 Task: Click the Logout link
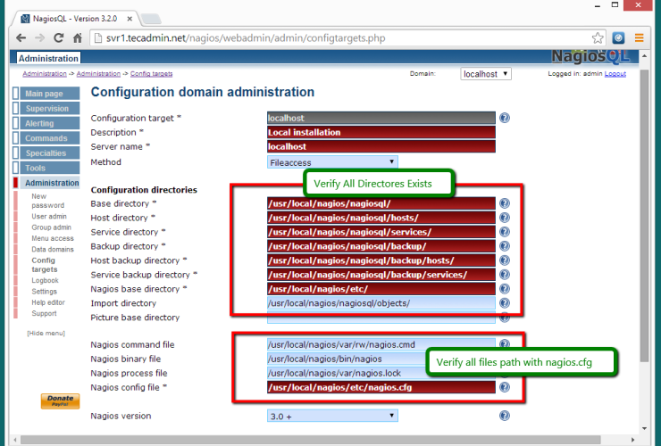pos(615,74)
